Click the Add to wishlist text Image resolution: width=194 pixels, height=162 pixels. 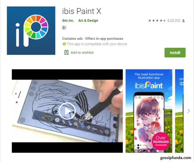(x=82, y=53)
